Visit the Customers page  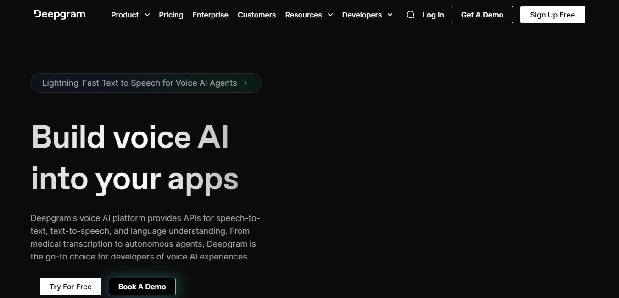[x=257, y=15]
